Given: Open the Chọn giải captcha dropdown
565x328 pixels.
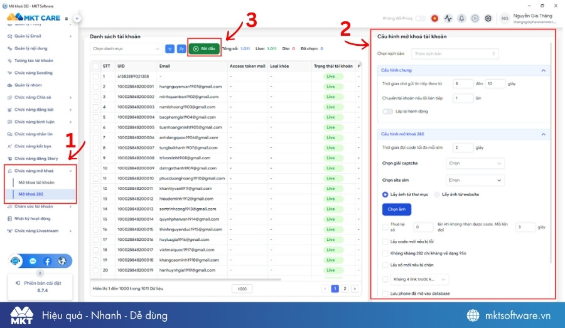Looking at the screenshot, I should tap(475, 164).
